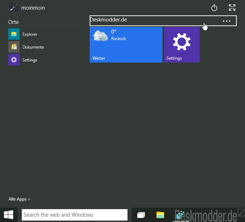Click the Windows Start button
This screenshot has height=222, width=245.
(9, 215)
